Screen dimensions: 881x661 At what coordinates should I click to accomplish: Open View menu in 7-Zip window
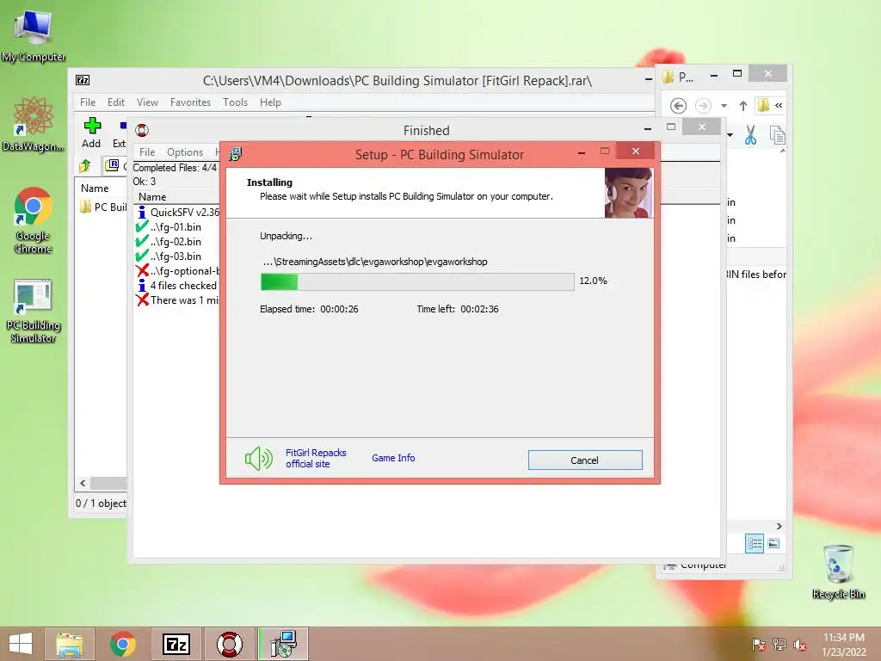coord(147,102)
